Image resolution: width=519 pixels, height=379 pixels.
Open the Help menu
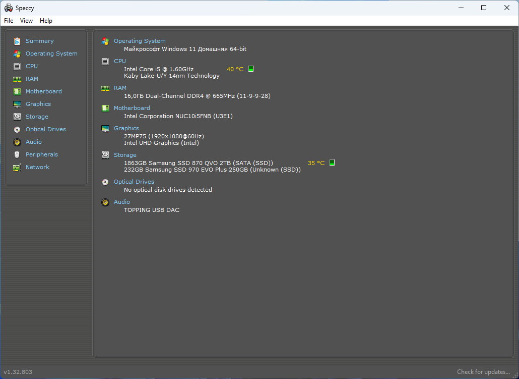(46, 21)
